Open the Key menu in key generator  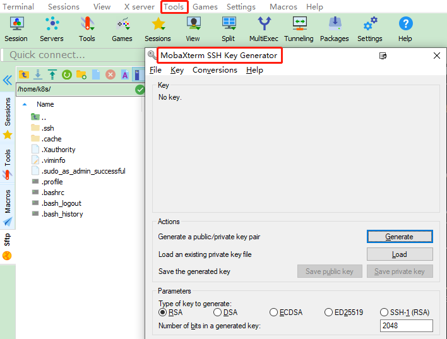177,70
